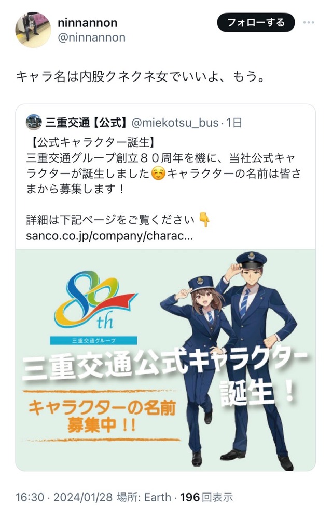Open the 80th anniversary logo image
This screenshot has width=332, height=506.
(96, 300)
